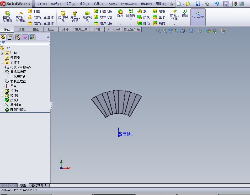Switch to the 草图 sketch tab
250x195 pixels.
click(21, 29)
